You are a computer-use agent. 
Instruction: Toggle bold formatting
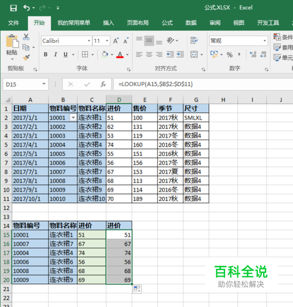[46, 54]
